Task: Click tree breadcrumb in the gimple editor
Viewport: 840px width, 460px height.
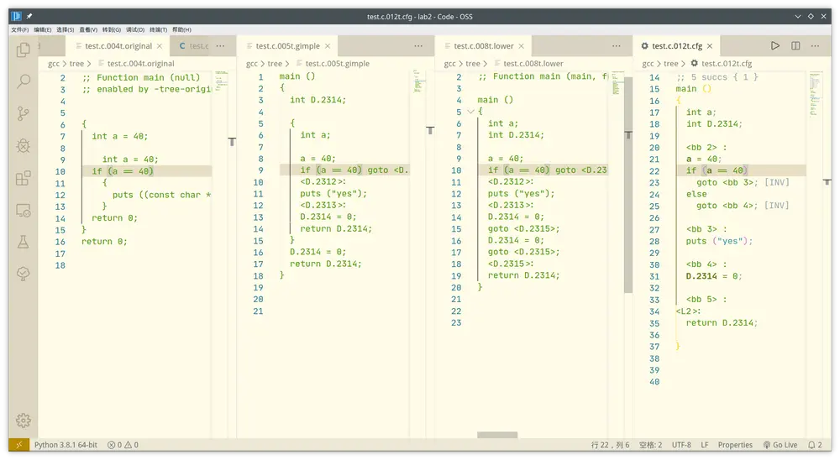Action: point(275,64)
